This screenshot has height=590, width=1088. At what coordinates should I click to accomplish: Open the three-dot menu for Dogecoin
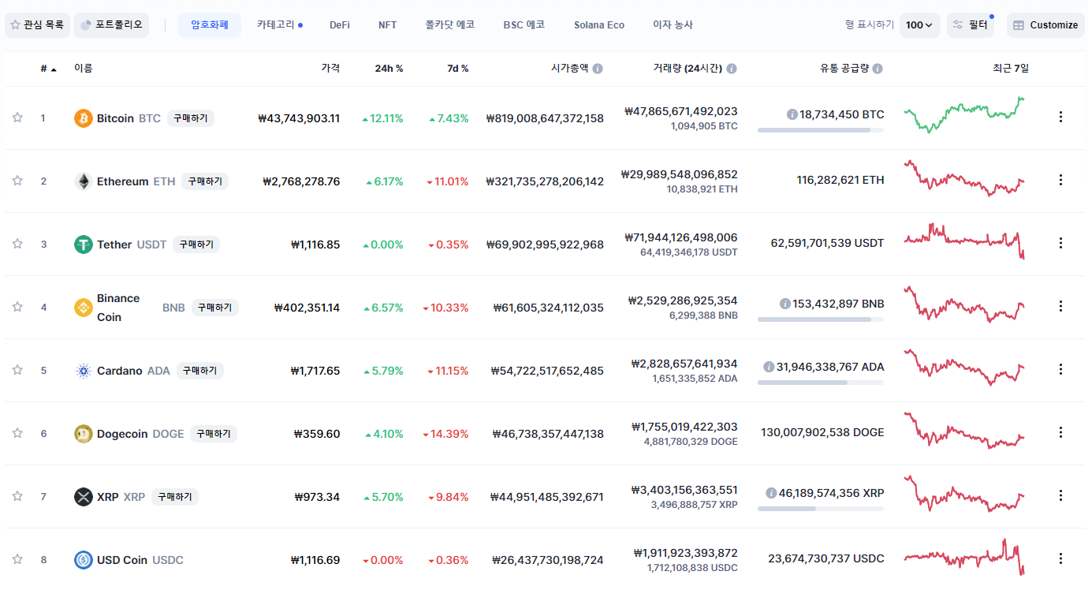[1060, 432]
